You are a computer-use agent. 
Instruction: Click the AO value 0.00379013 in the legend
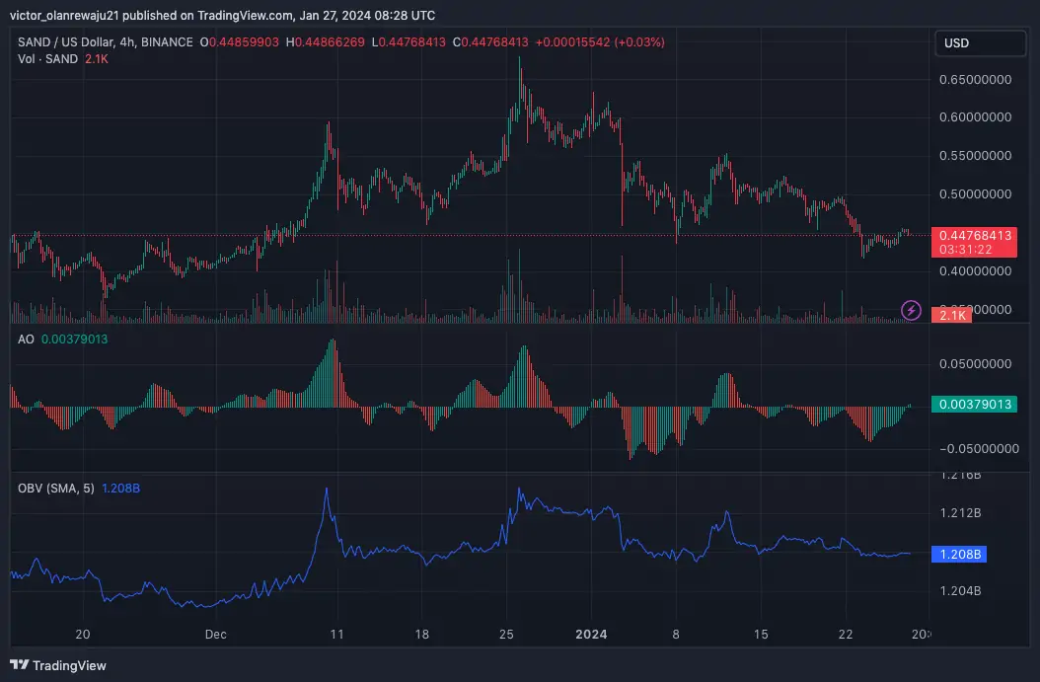point(74,339)
